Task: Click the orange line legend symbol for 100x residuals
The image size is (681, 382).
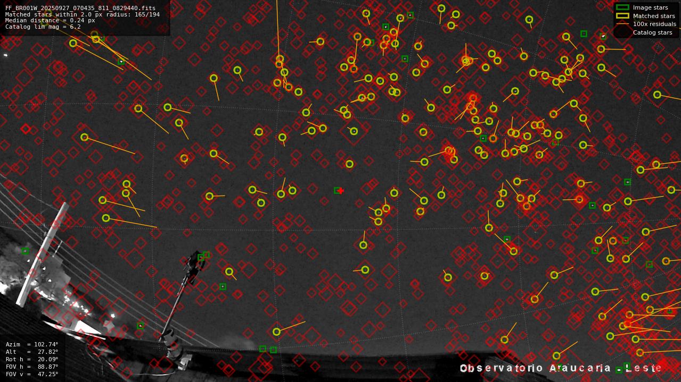Action: point(622,24)
